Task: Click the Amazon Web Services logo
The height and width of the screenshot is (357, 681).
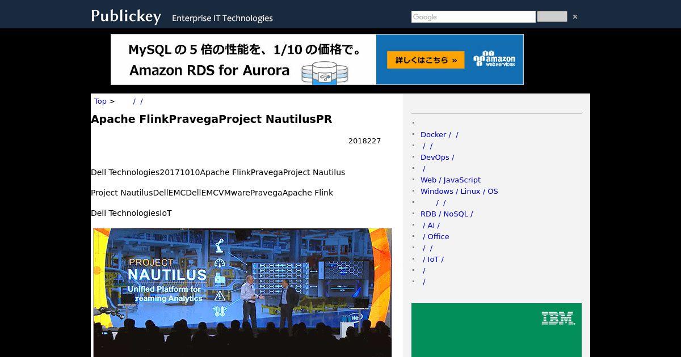Action: [494, 59]
